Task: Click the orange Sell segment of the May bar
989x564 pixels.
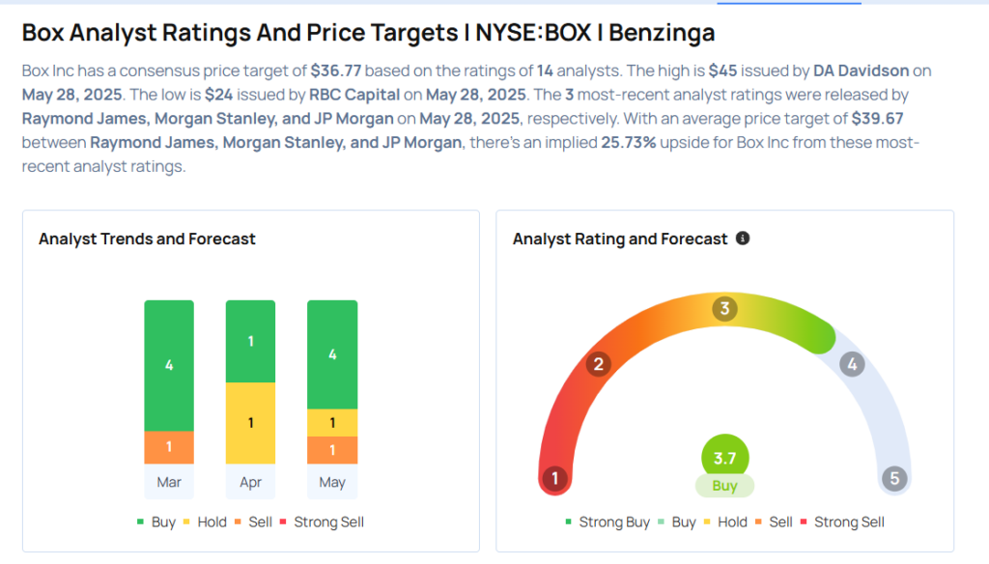Action: (x=332, y=450)
